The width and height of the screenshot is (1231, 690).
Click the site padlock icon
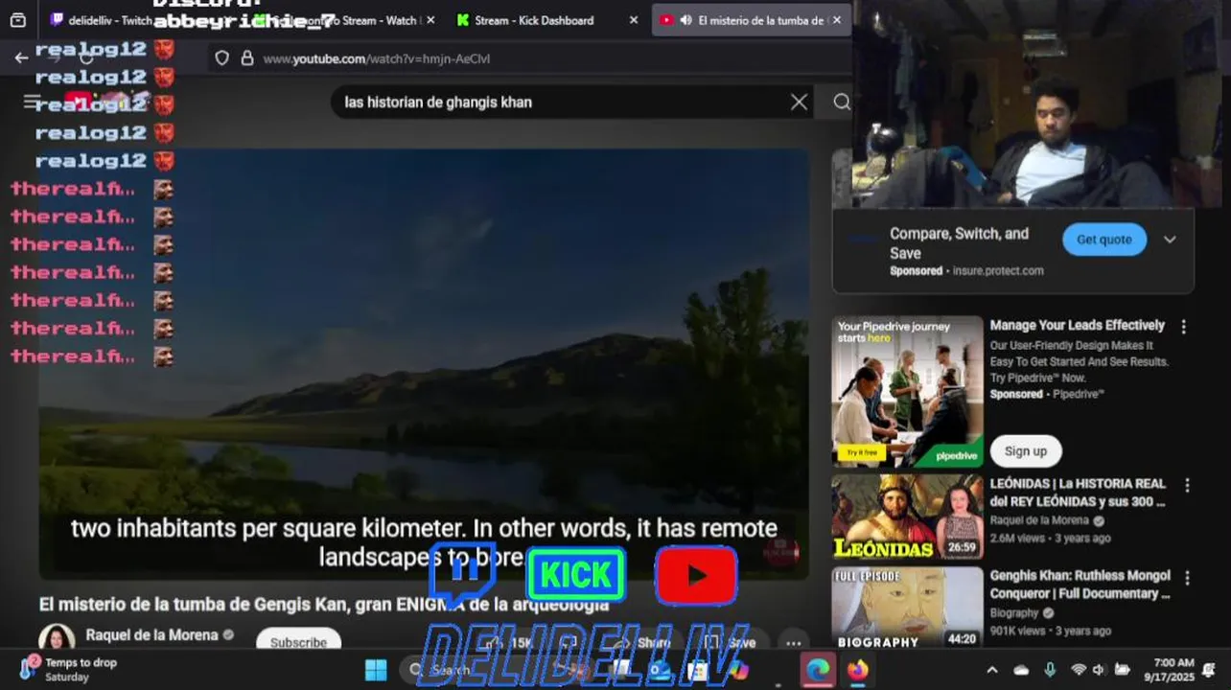(246, 58)
